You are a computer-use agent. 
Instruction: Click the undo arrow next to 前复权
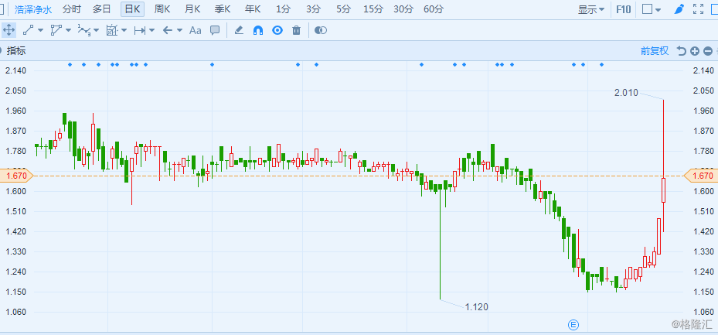point(681,51)
